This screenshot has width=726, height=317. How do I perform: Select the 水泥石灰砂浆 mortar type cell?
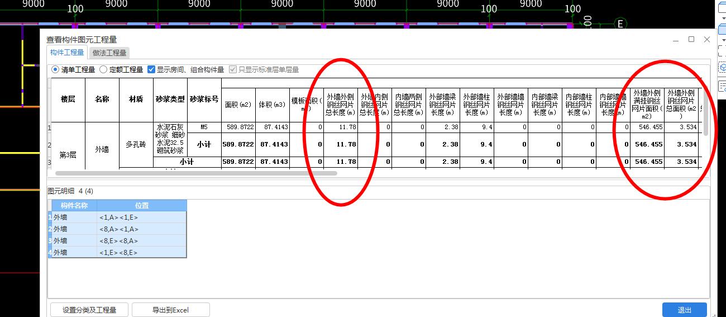[170, 139]
